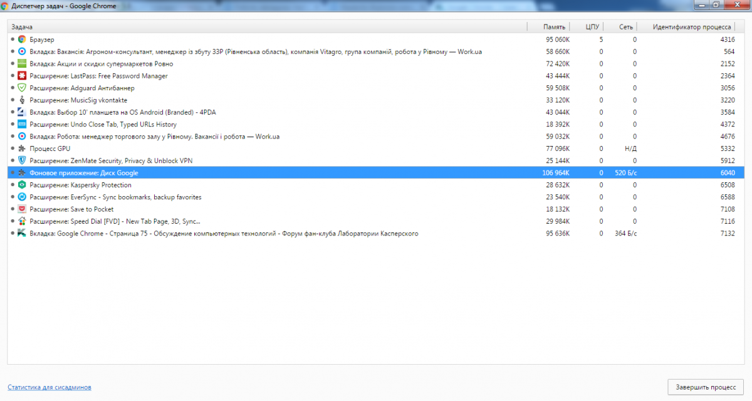
Task: Click the puzzle icon of the Диск Google row
Action: coord(21,173)
